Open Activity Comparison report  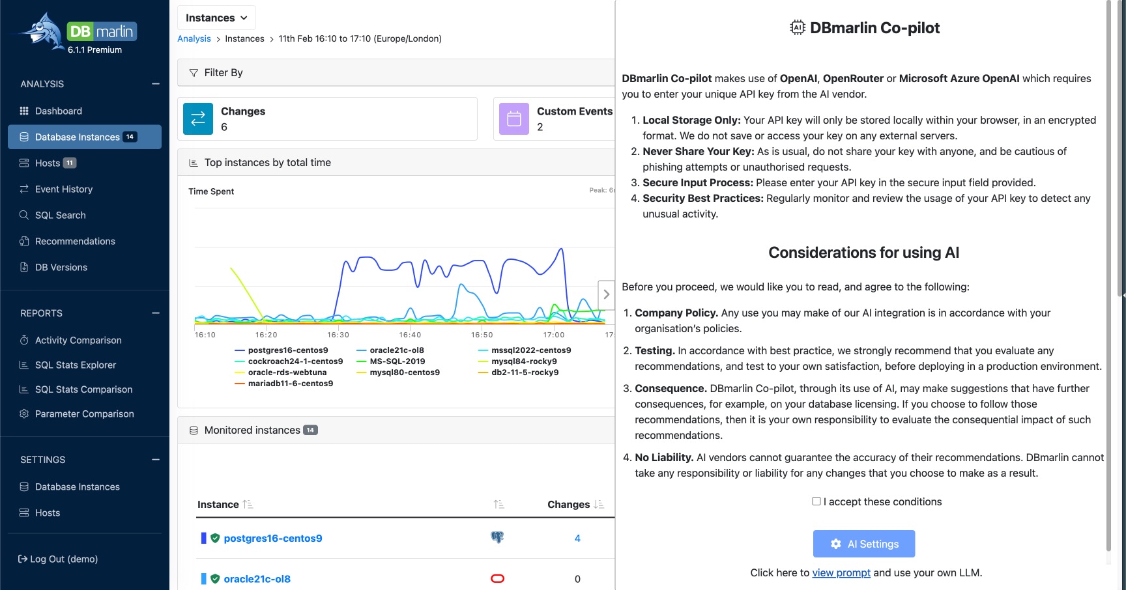78,340
